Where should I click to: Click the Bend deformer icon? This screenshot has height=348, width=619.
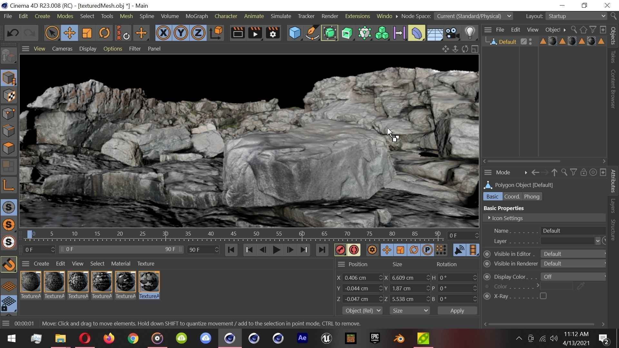[x=417, y=33]
